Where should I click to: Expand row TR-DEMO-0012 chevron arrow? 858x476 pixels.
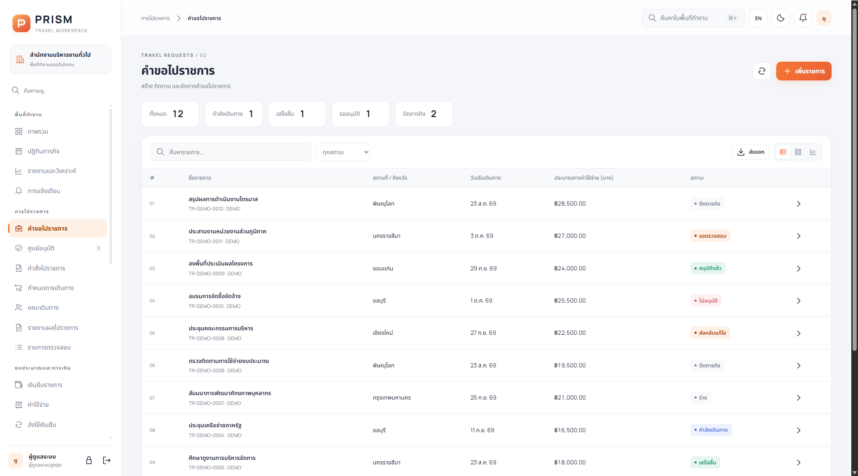pyautogui.click(x=798, y=204)
